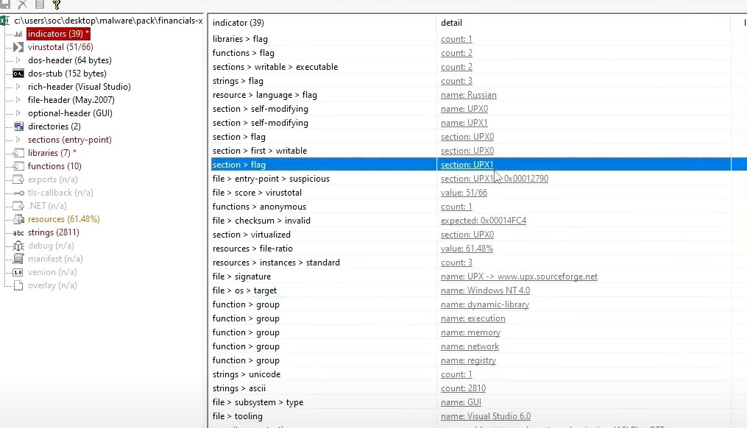Image resolution: width=747 pixels, height=428 pixels.
Task: Click the abc icon beside strings (2811)
Action: 18,232
